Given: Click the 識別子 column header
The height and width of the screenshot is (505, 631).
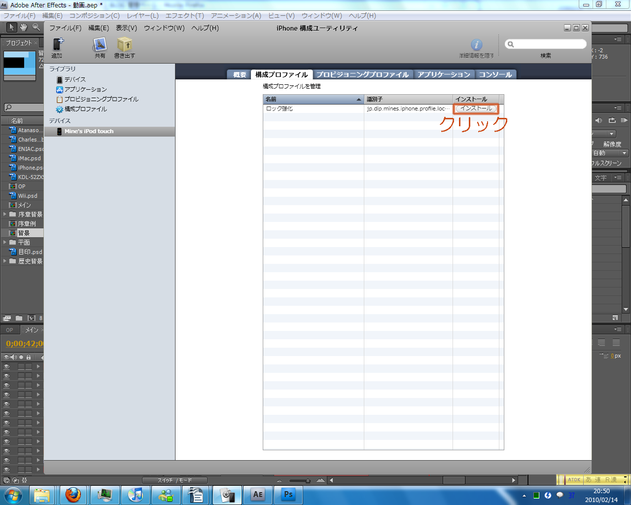Looking at the screenshot, I should 408,99.
